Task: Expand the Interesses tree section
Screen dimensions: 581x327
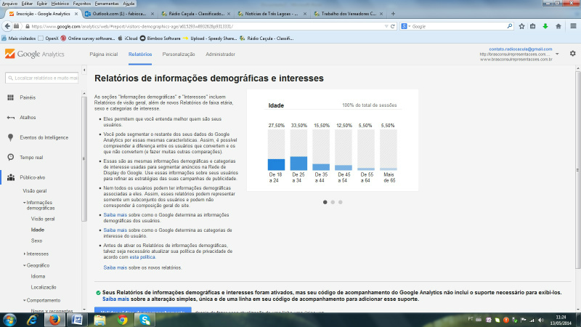Action: [24, 254]
